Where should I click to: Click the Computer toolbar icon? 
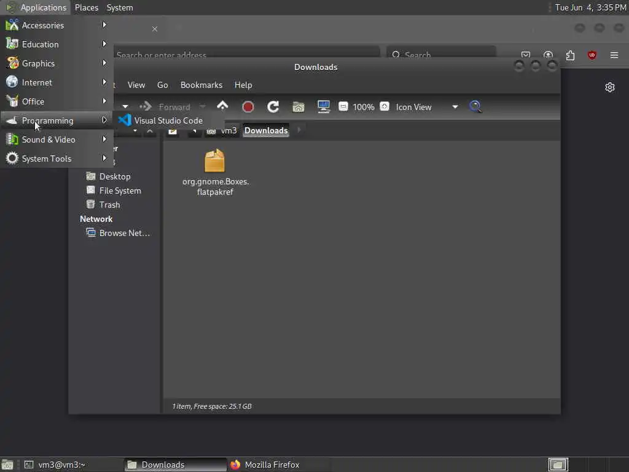click(323, 107)
